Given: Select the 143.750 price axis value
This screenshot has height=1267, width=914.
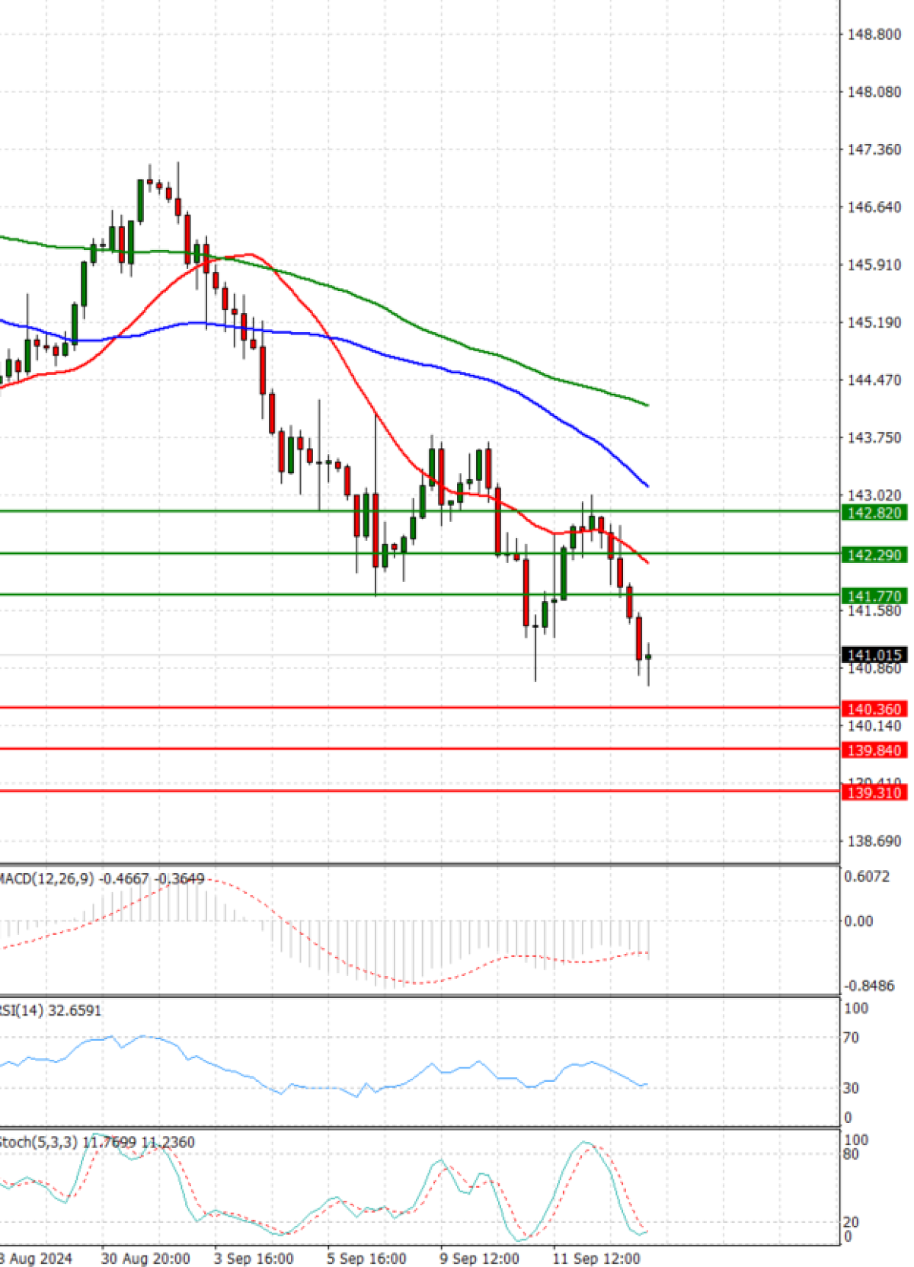Looking at the screenshot, I should click(874, 438).
